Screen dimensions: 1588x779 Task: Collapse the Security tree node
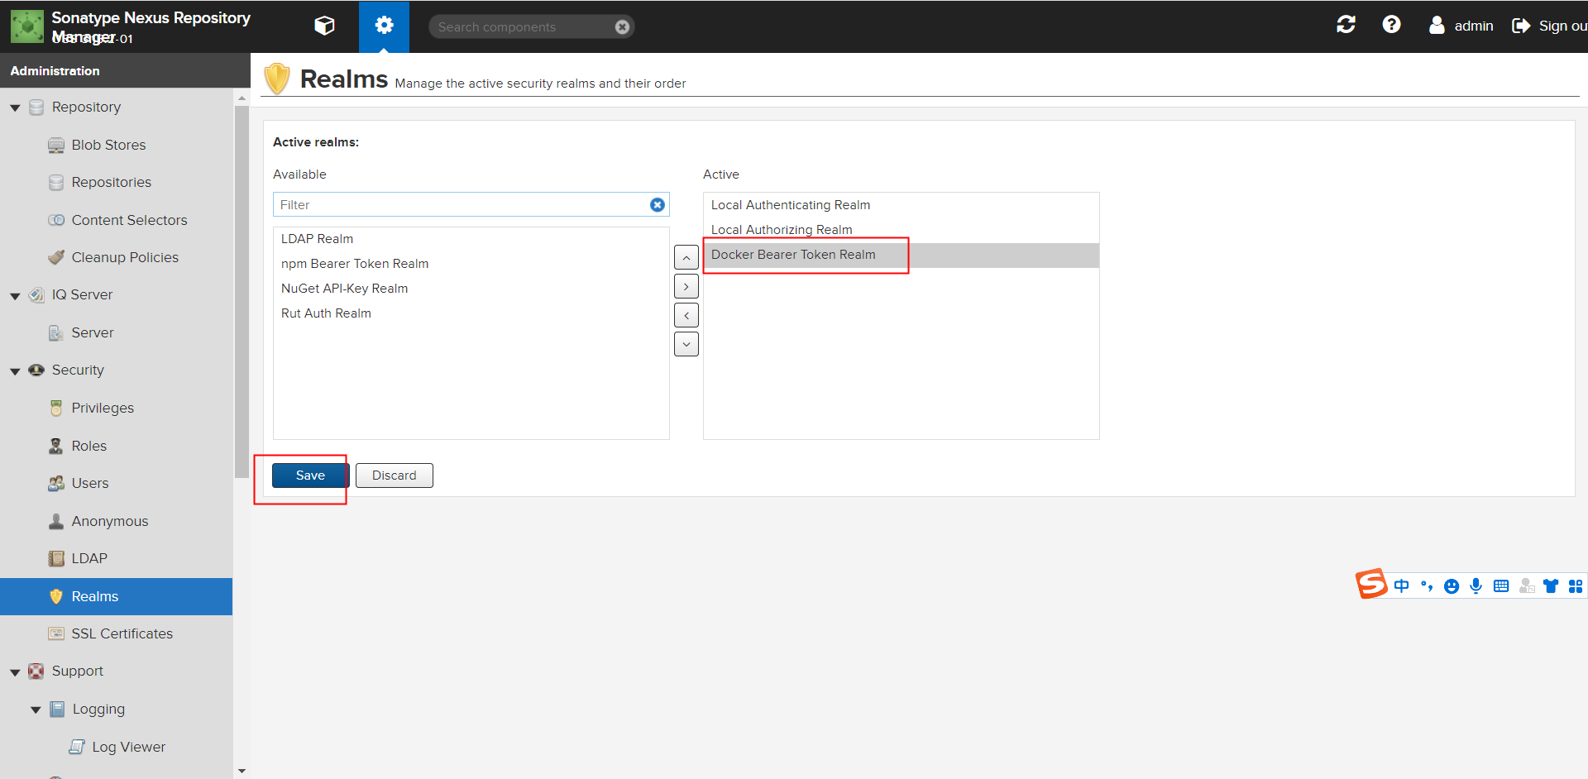click(x=15, y=370)
